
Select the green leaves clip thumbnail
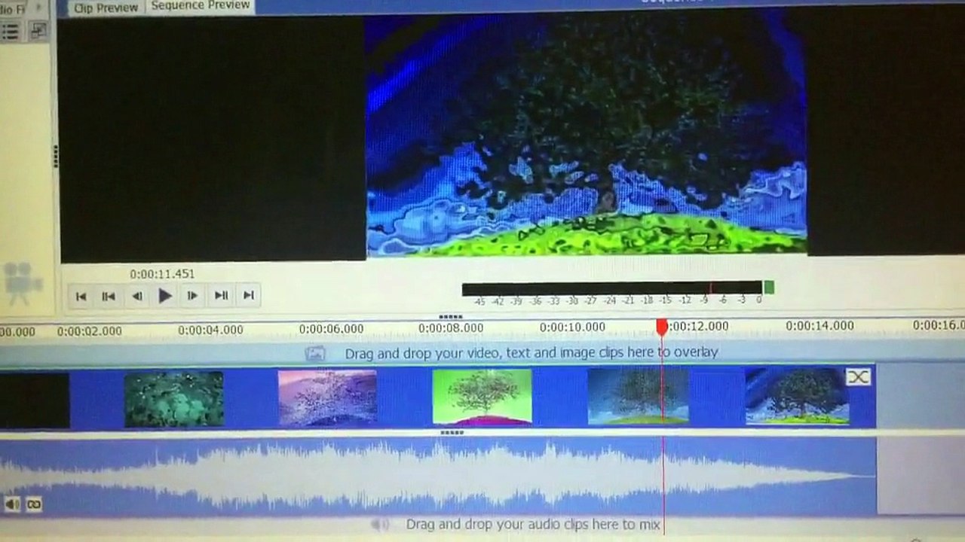tap(174, 399)
